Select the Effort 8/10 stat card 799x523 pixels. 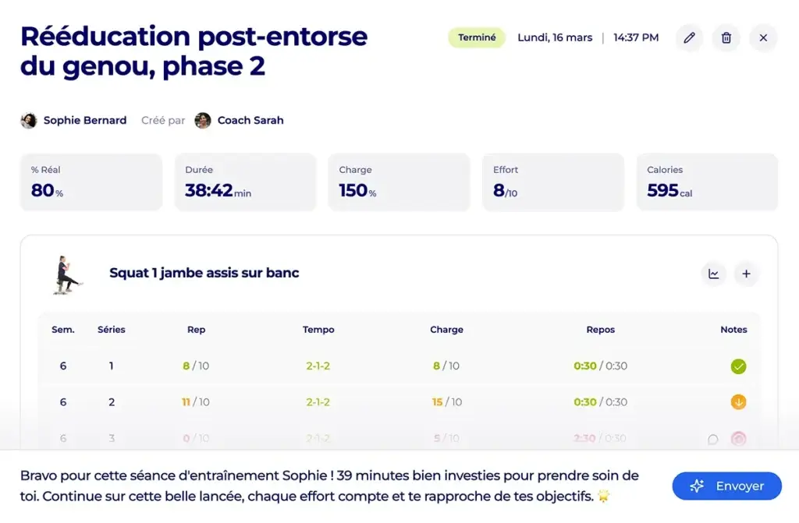click(553, 182)
